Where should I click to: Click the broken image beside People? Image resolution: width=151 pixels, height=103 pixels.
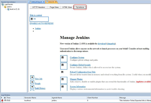tap(32, 82)
